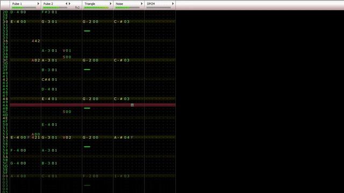Screen dimensions: 344x193
Task: Select G-2 00 in Triangle row 54
Action: point(91,137)
